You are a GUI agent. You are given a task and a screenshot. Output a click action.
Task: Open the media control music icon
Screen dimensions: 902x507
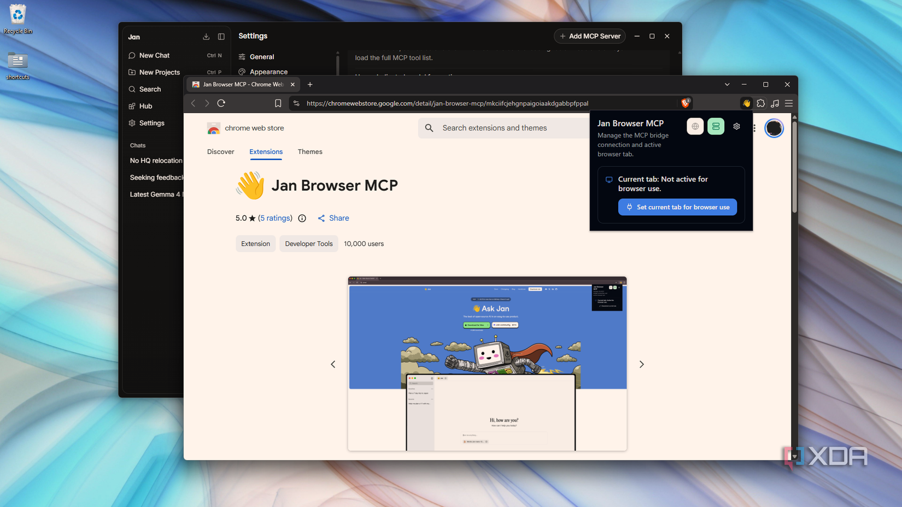coord(775,103)
